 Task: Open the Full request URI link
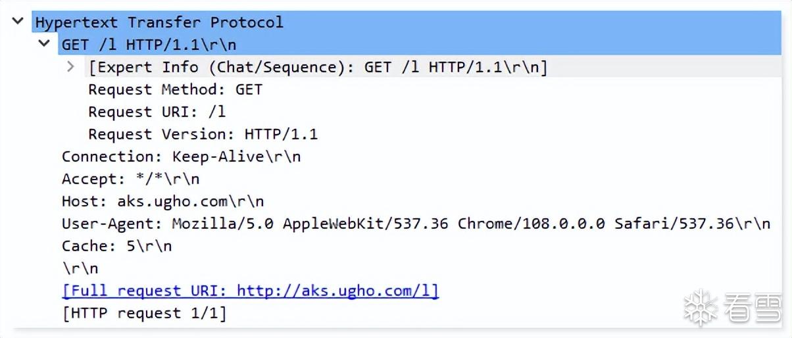250,291
